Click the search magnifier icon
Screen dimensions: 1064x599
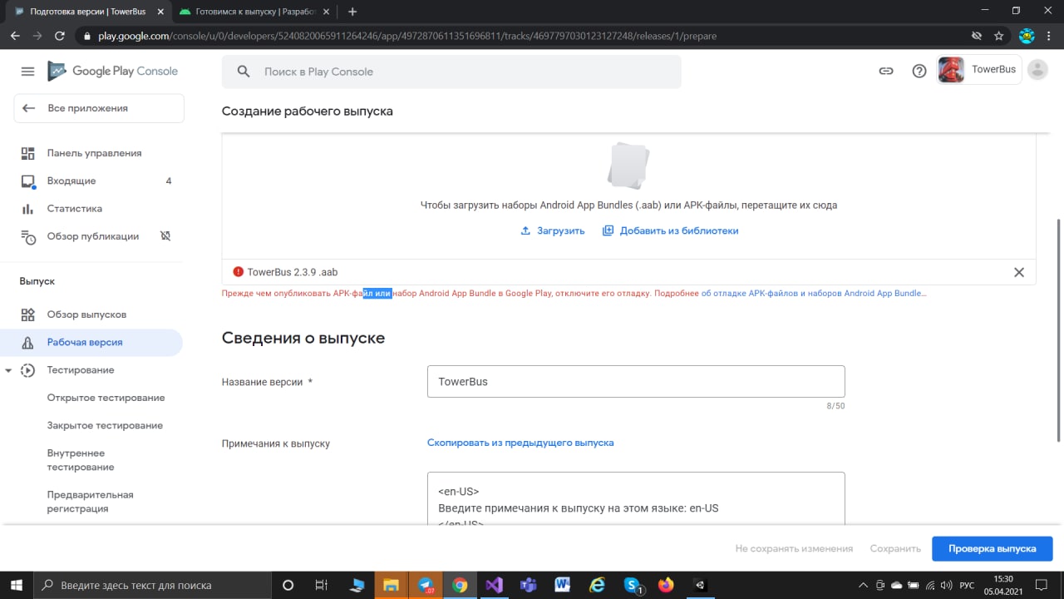click(244, 72)
